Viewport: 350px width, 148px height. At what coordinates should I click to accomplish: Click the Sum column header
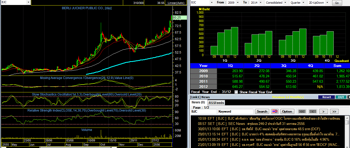click(x=337, y=66)
